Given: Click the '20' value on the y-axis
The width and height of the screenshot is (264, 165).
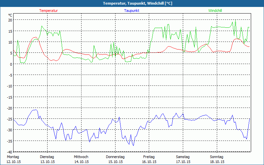Looking at the screenshot, I should [10, 20].
